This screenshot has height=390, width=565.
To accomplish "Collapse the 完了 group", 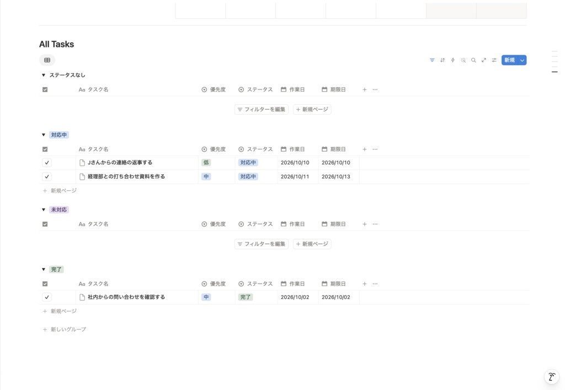I will (44, 269).
